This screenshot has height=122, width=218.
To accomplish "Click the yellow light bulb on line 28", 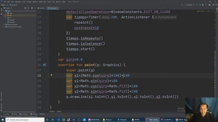I will pyautogui.click(x=51, y=75).
